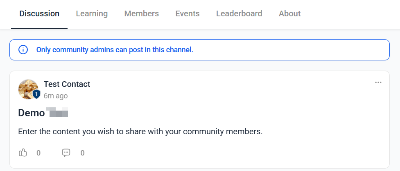Open the Demo post title
The height and width of the screenshot is (171, 400).
[x=32, y=113]
